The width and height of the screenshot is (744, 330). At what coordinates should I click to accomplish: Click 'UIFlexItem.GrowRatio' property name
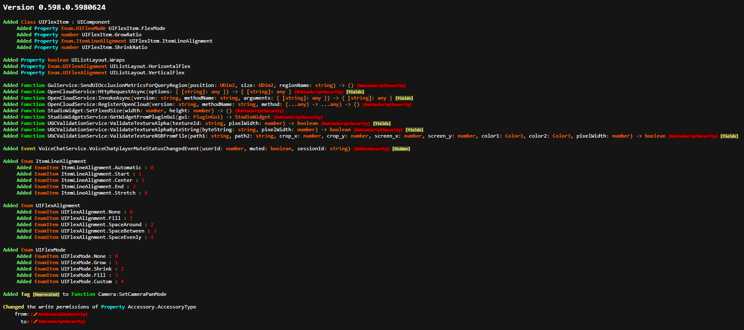coord(112,35)
